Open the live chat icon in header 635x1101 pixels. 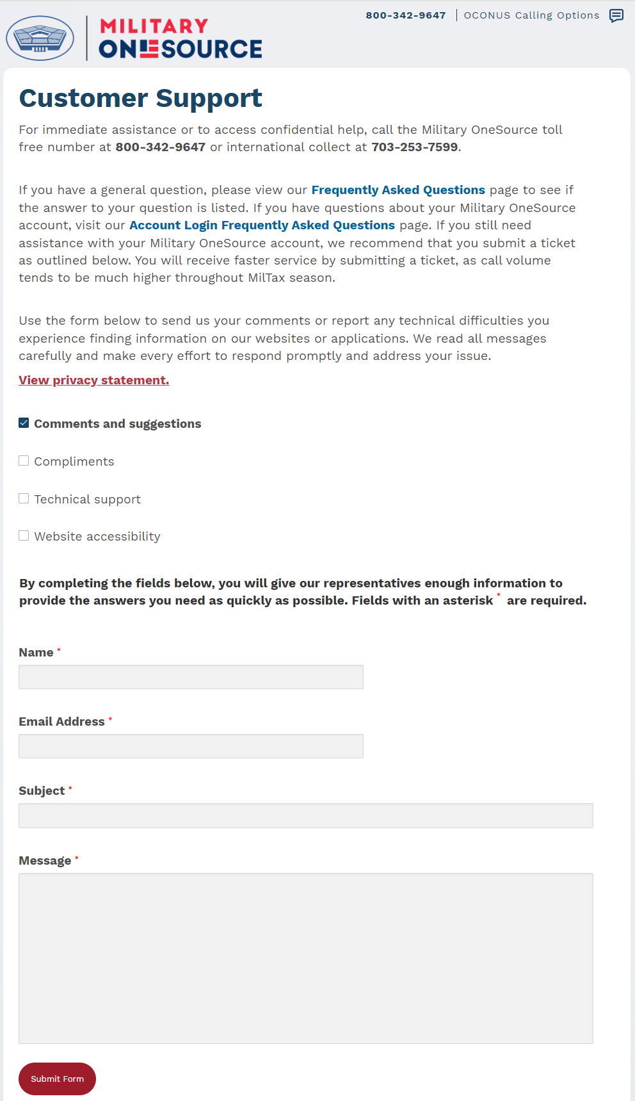pos(616,16)
